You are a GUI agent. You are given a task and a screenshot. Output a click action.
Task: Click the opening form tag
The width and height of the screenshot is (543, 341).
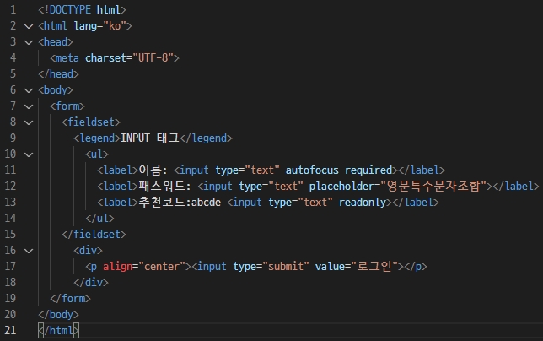67,106
